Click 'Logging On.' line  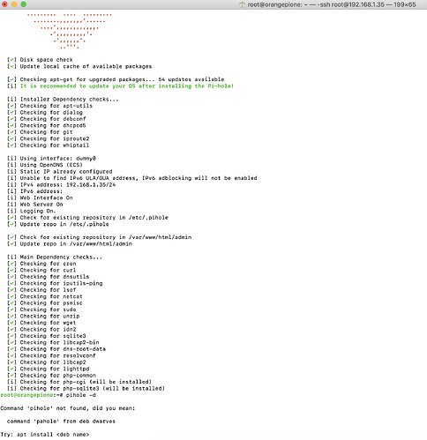[x=32, y=211]
